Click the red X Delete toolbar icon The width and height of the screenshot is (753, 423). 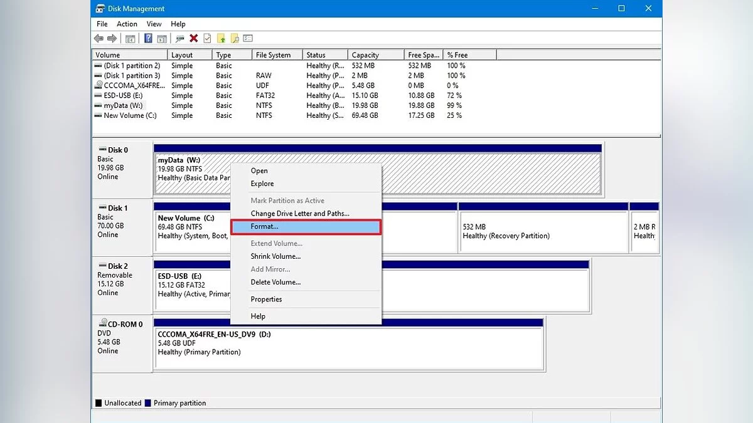[x=194, y=39]
